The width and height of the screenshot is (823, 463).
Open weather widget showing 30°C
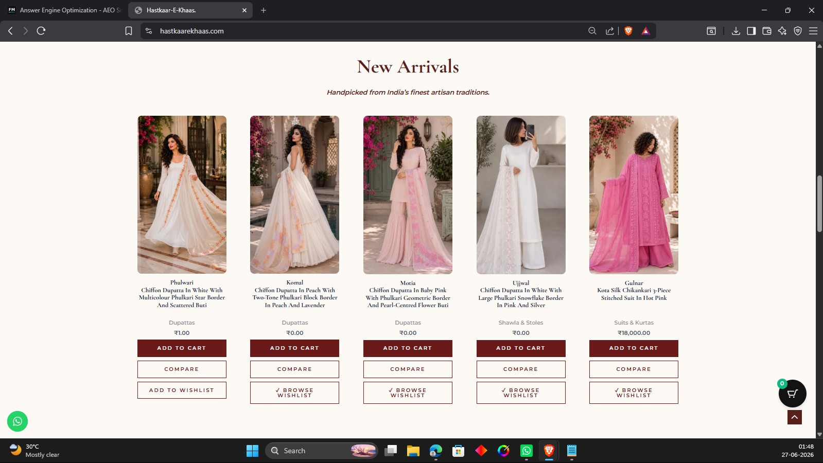34,451
